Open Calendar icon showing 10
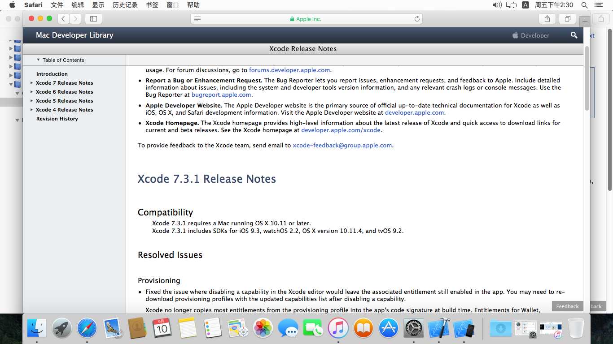The height and width of the screenshot is (344, 613). (162, 328)
